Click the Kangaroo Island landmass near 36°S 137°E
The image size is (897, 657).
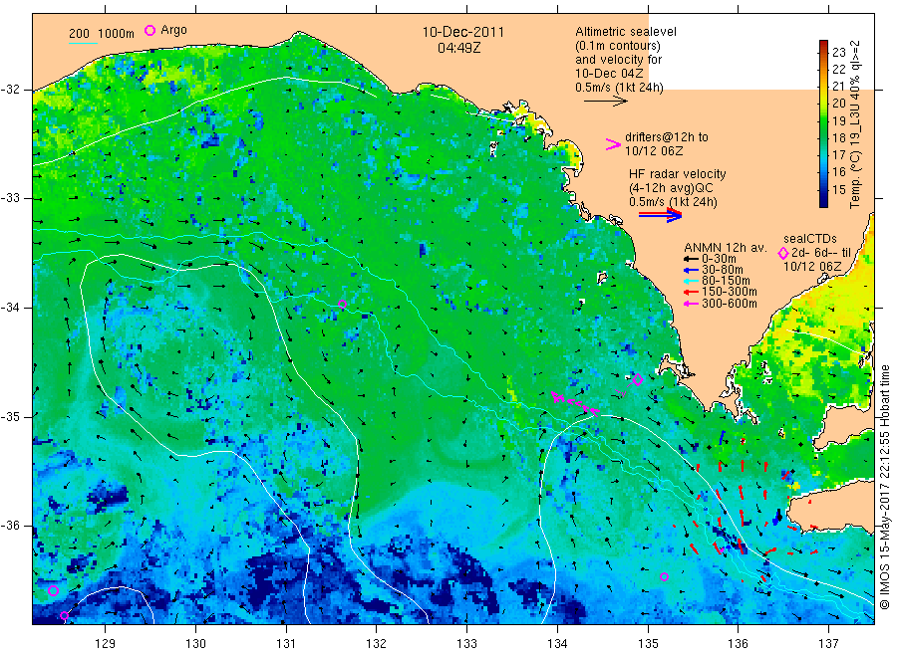point(832,506)
